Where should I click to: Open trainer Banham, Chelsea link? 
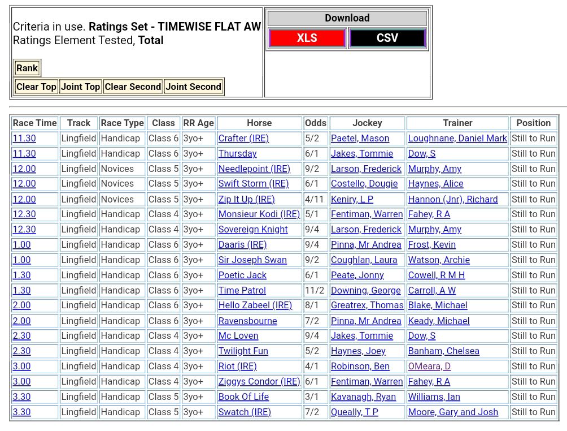tap(443, 351)
